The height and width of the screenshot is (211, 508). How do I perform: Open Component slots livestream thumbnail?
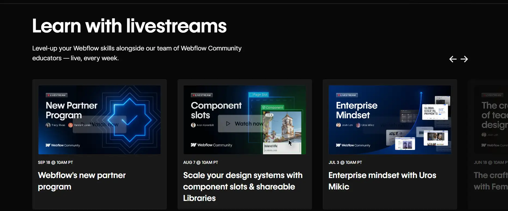coord(245,120)
